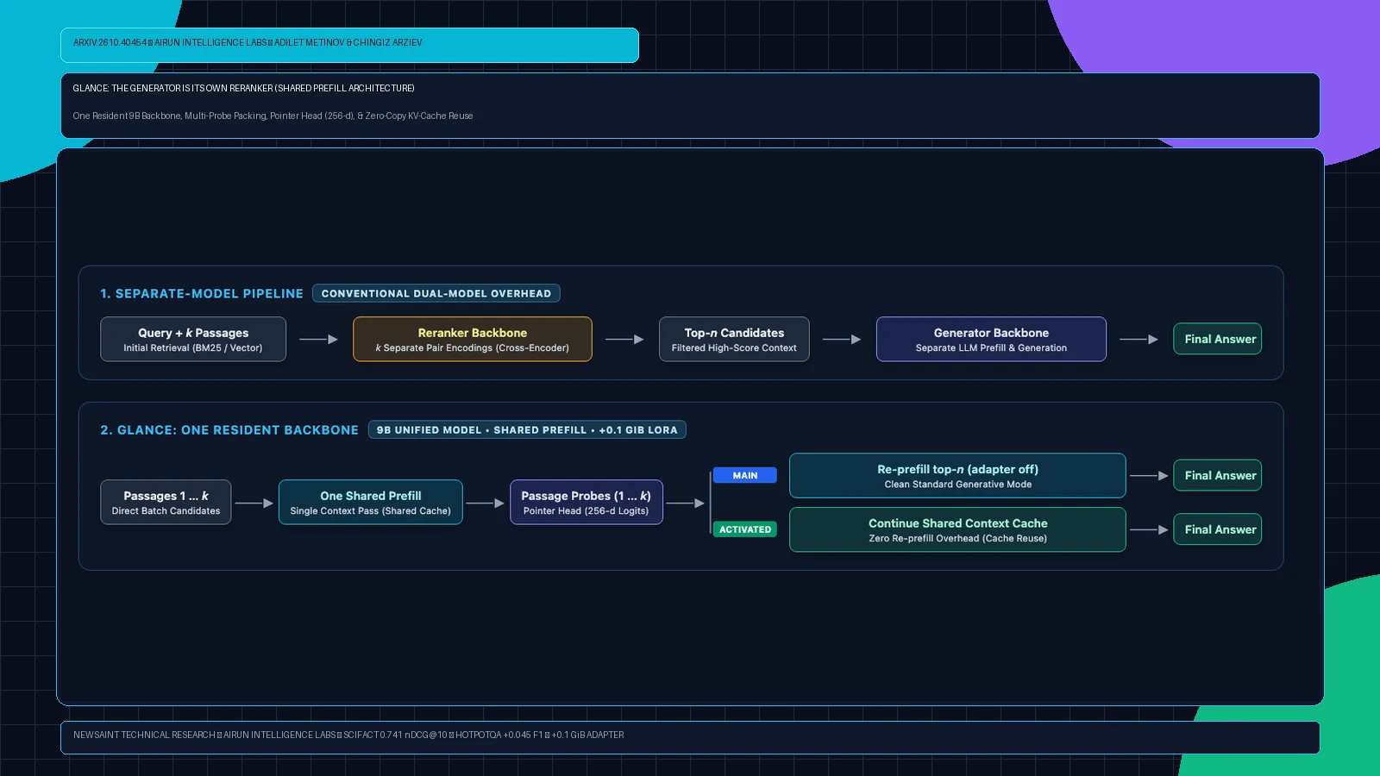Select the Separate-Model Pipeline heading
This screenshot has width=1380, height=776.
click(202, 293)
